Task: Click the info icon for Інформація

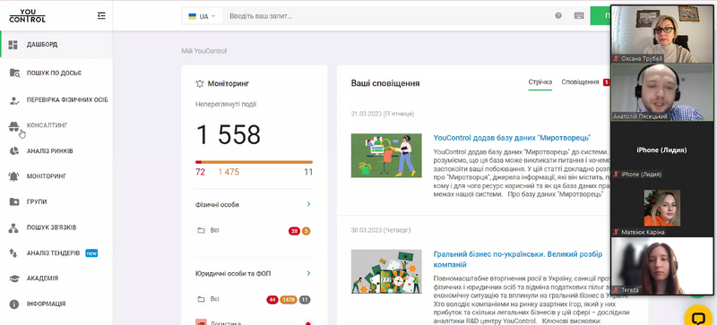Action: point(14,304)
